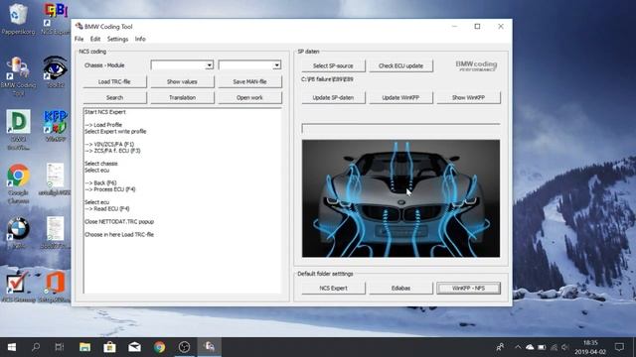Screen dimensions: 636x357
Task: Open OneDrive cloud tray icon
Action: (530, 347)
